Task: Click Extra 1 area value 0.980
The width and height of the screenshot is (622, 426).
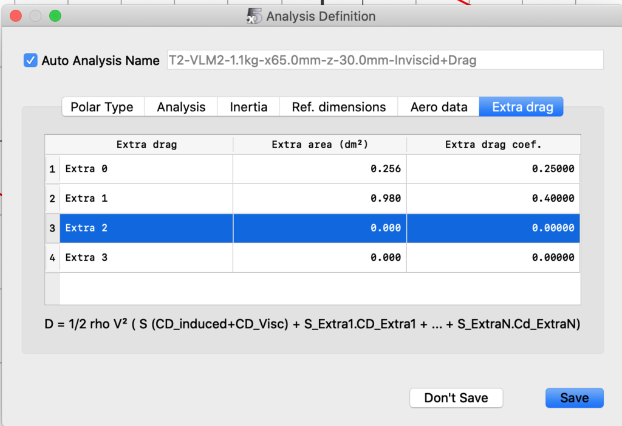Action: coord(320,198)
